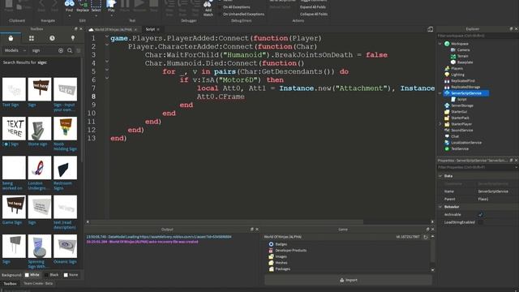Click the Select tool in the Edit group
This screenshot has width=519, height=292.
click(x=96, y=6)
